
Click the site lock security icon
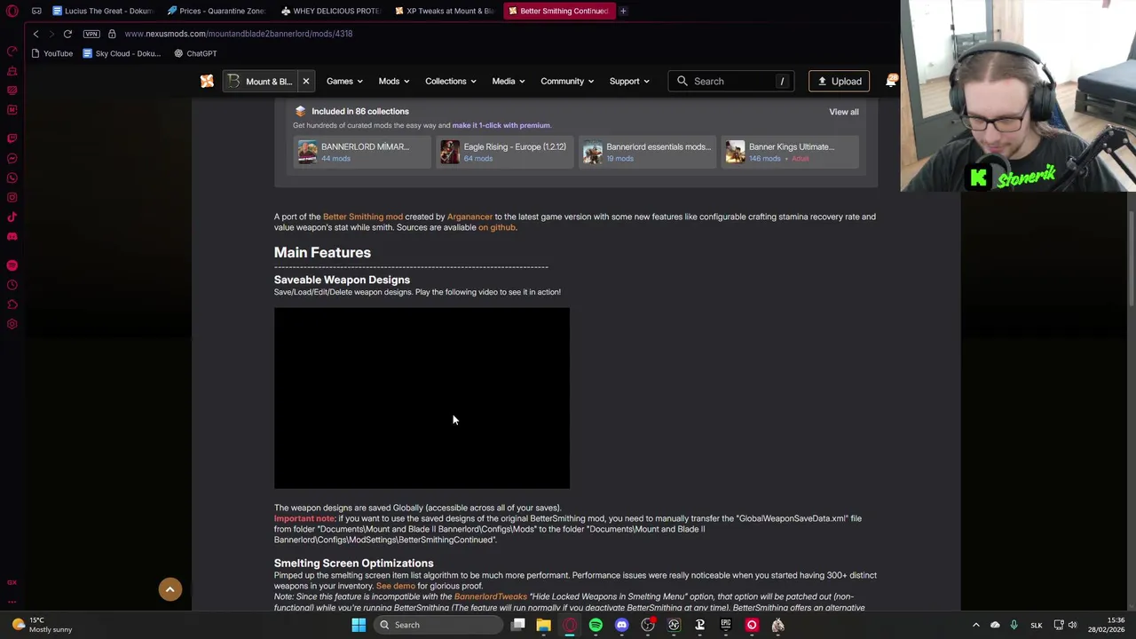pos(112,34)
